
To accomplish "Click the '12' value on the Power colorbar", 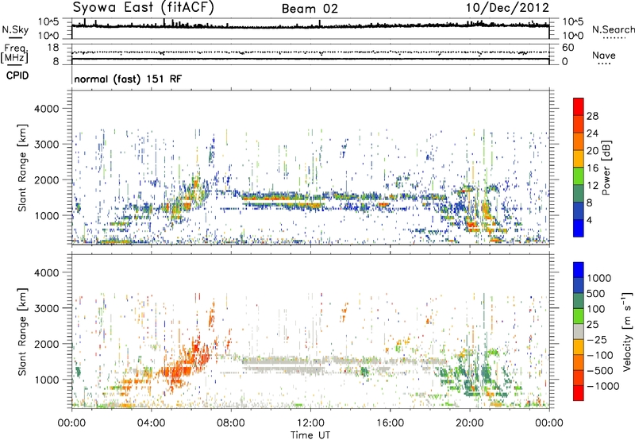I will (592, 186).
